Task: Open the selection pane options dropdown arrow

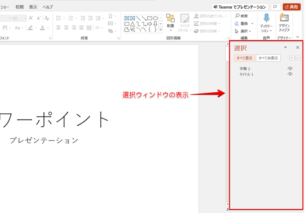Action: (x=285, y=48)
